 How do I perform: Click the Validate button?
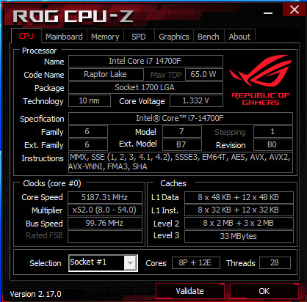(x=189, y=291)
